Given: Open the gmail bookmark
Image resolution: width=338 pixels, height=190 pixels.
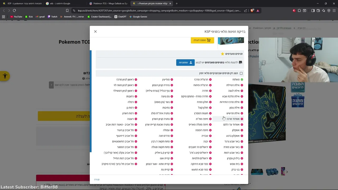Looking at the screenshot, I should 40,17.
